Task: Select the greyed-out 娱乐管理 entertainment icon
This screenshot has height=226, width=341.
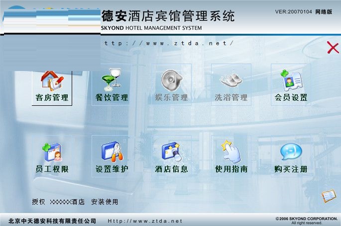Action: [171, 79]
